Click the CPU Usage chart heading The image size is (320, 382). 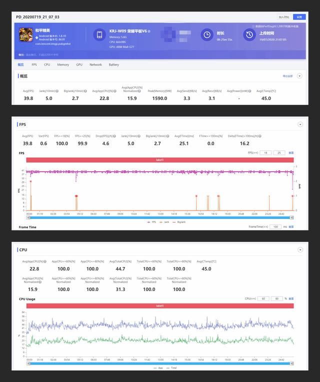point(27,299)
